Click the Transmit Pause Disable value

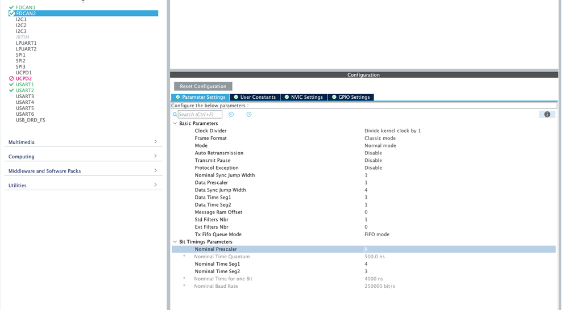(x=373, y=160)
